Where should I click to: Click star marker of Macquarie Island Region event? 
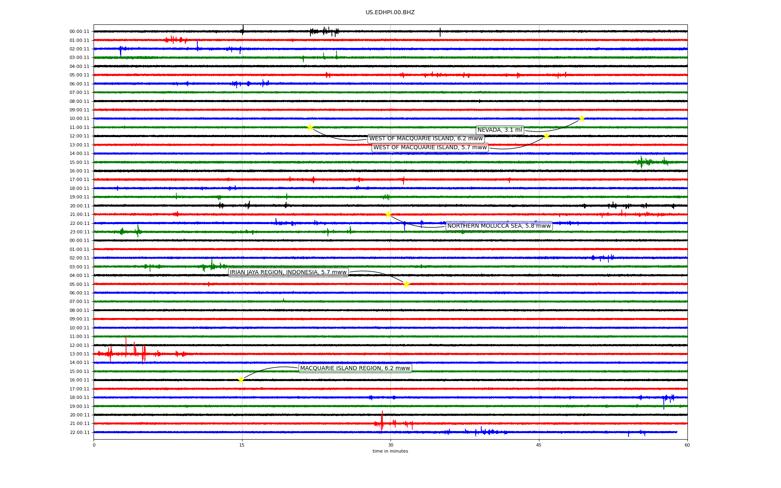click(241, 380)
